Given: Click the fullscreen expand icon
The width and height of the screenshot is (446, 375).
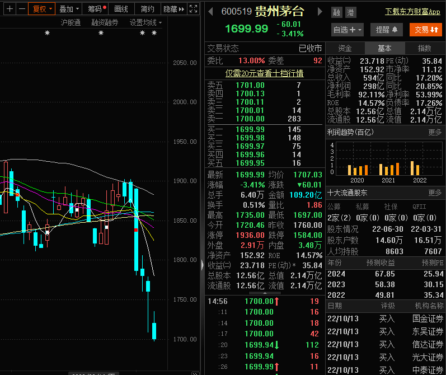Looking at the screenshot, I should 194,9.
